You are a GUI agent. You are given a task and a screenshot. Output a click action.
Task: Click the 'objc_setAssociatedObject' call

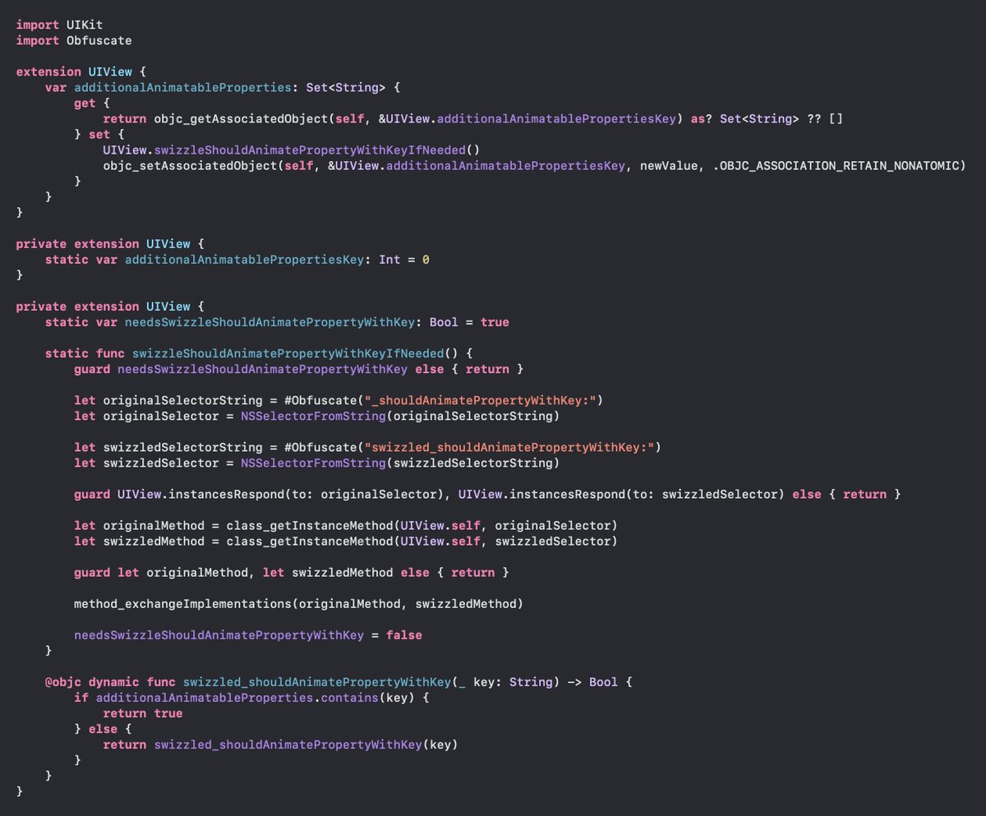pyautogui.click(x=190, y=165)
